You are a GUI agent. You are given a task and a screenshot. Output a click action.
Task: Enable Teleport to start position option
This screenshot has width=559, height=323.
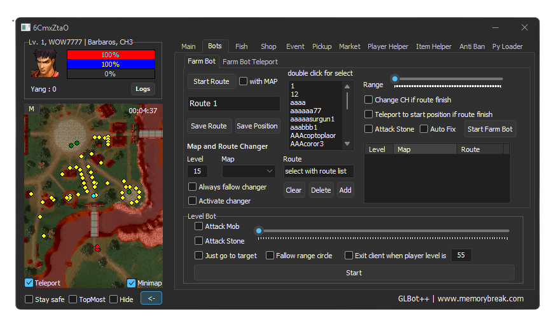pyautogui.click(x=368, y=114)
